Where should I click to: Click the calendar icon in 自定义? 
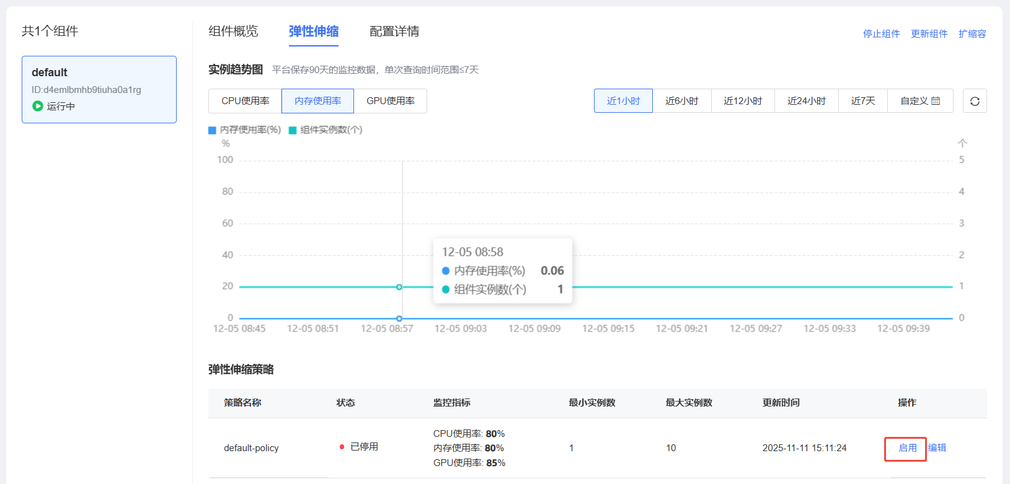coord(936,101)
